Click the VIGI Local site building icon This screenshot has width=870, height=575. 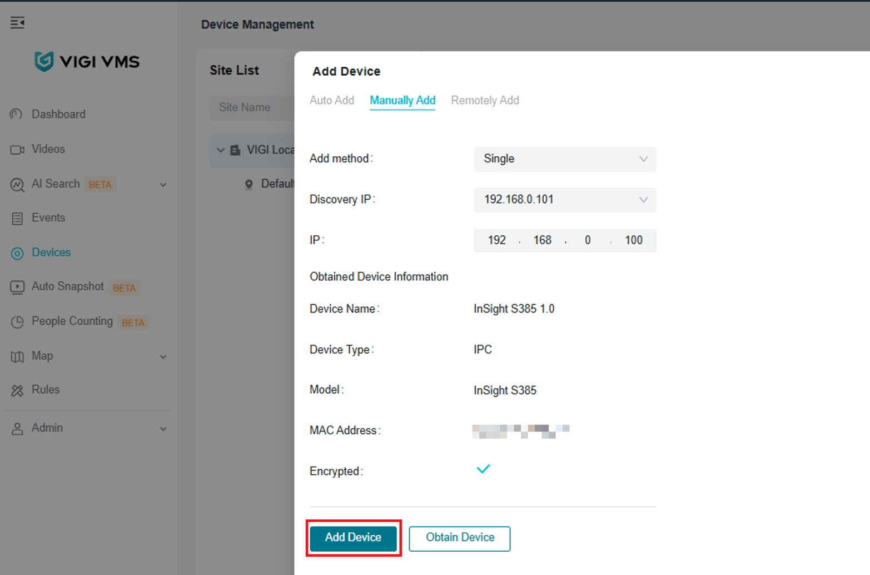[x=235, y=150]
